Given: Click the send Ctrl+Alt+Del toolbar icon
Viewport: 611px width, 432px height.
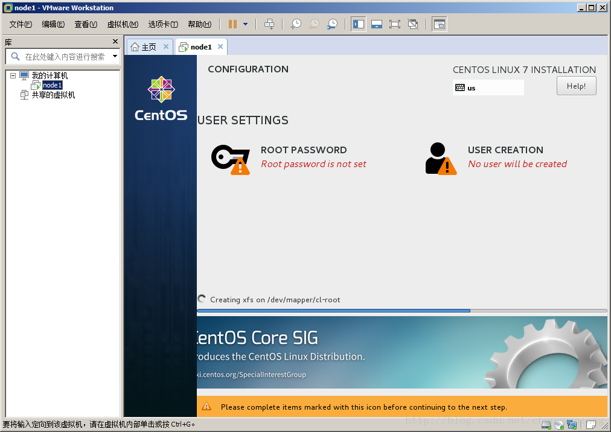Looking at the screenshot, I should coord(269,24).
